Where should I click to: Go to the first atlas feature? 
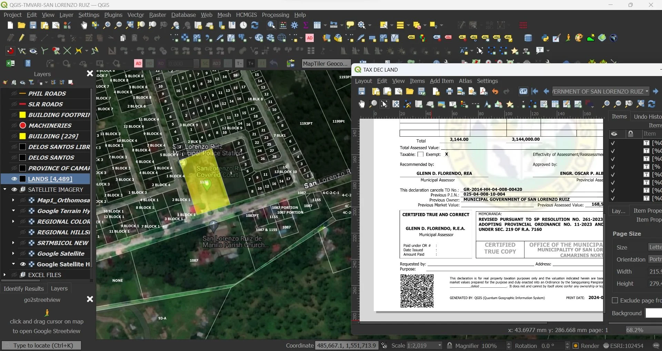pos(535,92)
